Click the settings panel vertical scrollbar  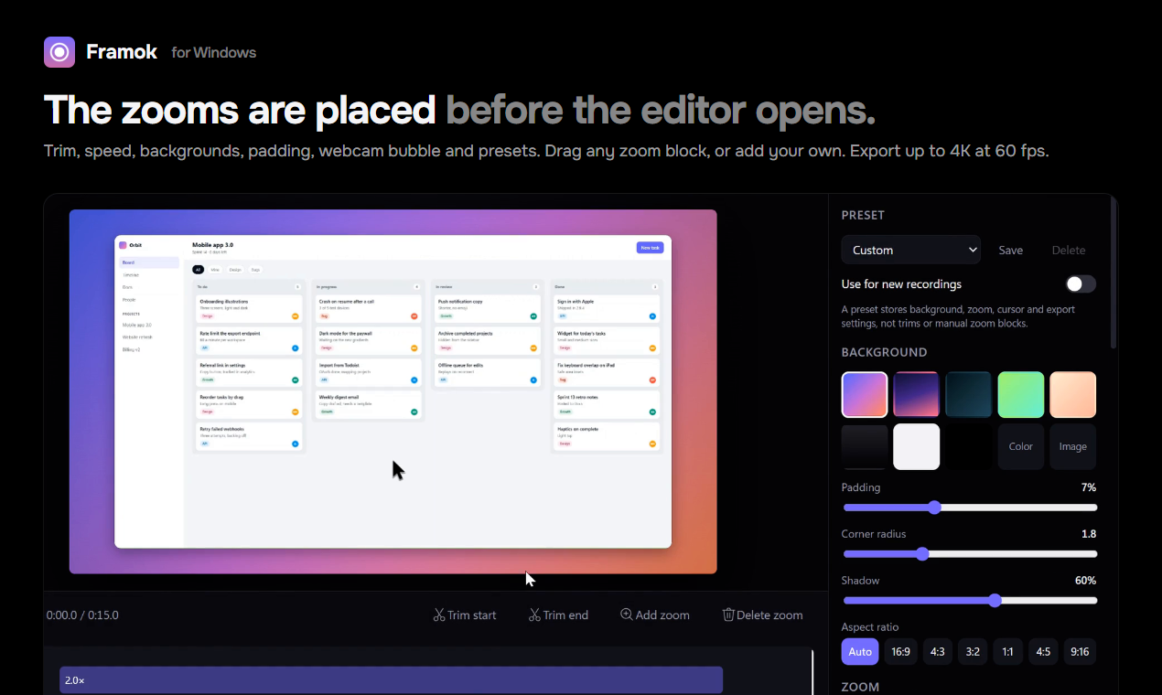1113,273
